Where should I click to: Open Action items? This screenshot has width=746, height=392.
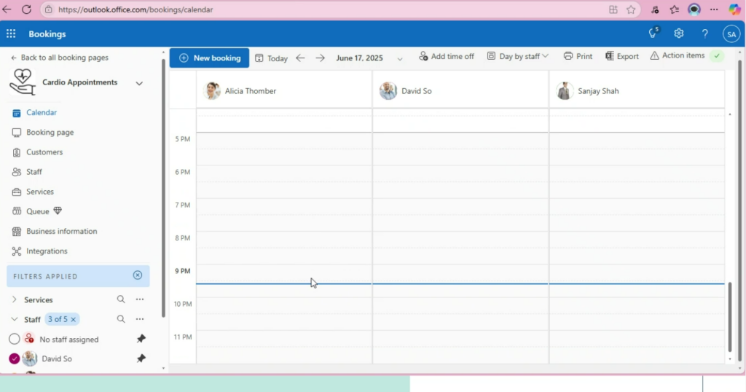pyautogui.click(x=678, y=55)
